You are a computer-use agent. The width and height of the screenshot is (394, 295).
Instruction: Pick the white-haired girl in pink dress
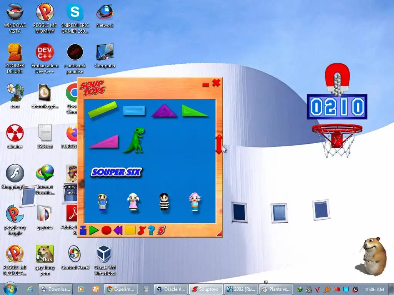coord(133,202)
